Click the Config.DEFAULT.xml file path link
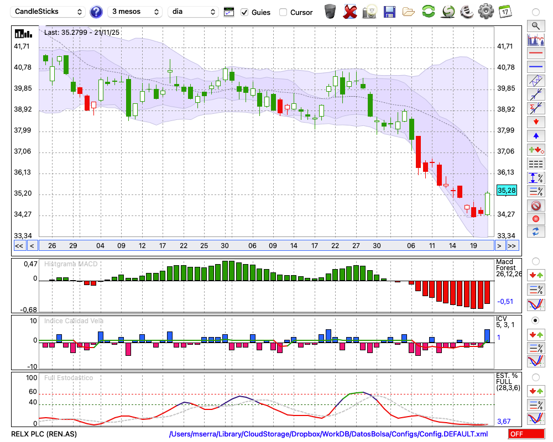The image size is (553, 442). point(328,434)
